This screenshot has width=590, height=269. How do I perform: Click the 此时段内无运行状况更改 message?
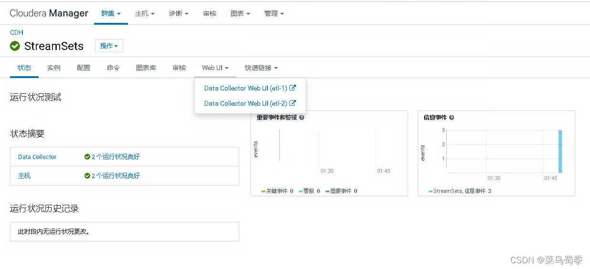pos(54,232)
